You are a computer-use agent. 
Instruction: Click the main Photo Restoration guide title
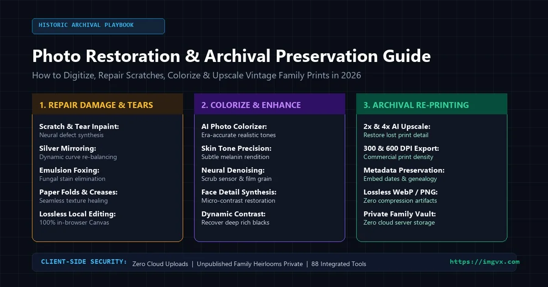232,56
